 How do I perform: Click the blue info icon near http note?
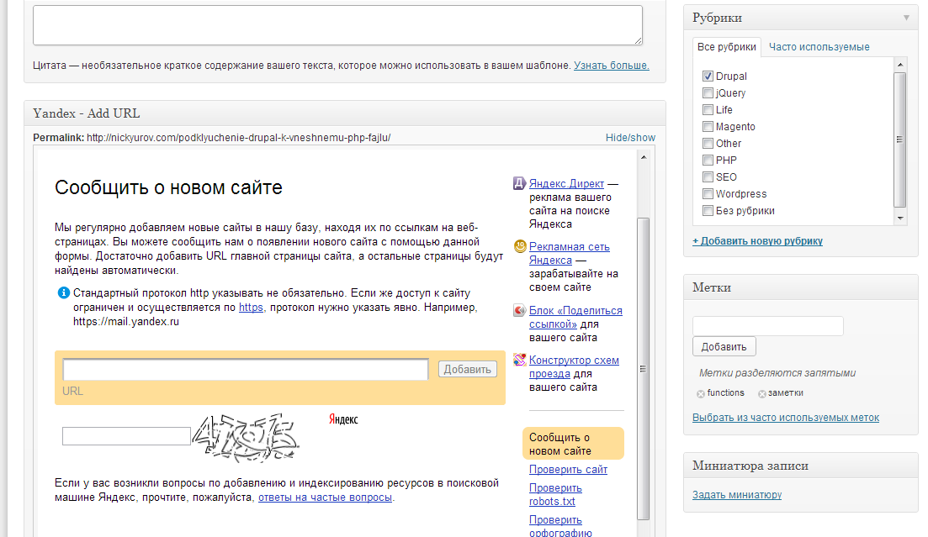pyautogui.click(x=63, y=292)
